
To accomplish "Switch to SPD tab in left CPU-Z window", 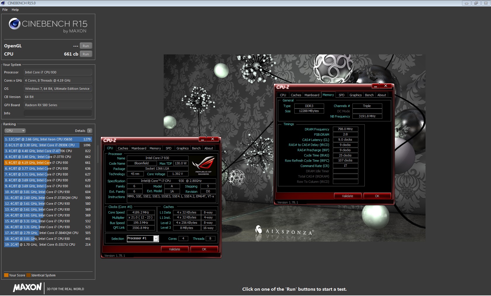I will [x=169, y=148].
